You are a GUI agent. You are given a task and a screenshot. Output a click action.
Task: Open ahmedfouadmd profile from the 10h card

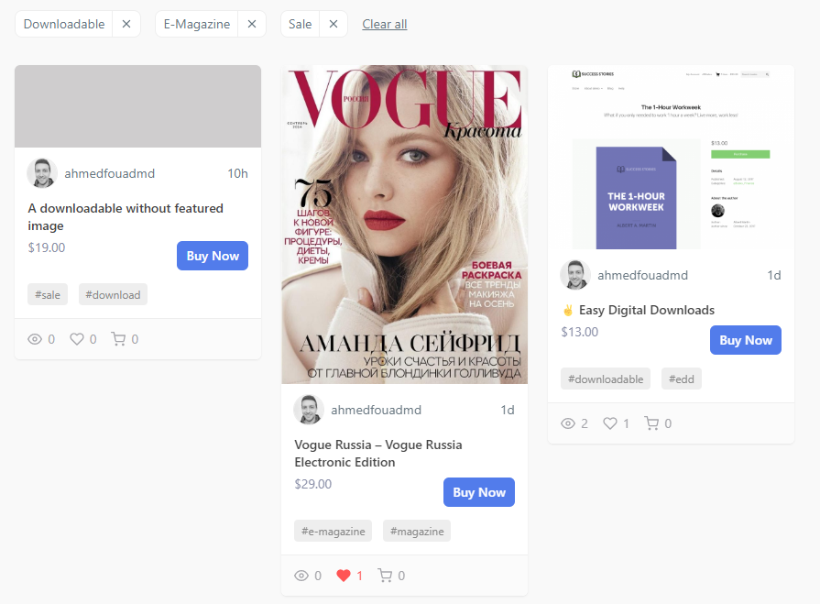[x=110, y=173]
